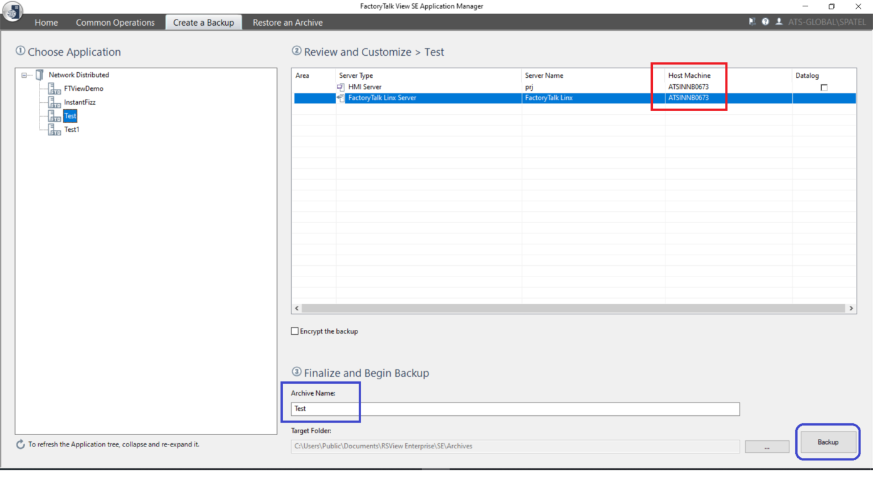Select the FTViewDemo application icon
Image resolution: width=873 pixels, height=491 pixels.
click(x=53, y=88)
